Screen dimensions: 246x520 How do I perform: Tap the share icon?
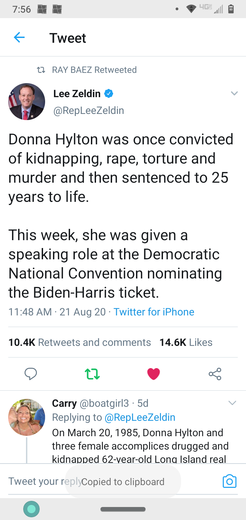(215, 374)
